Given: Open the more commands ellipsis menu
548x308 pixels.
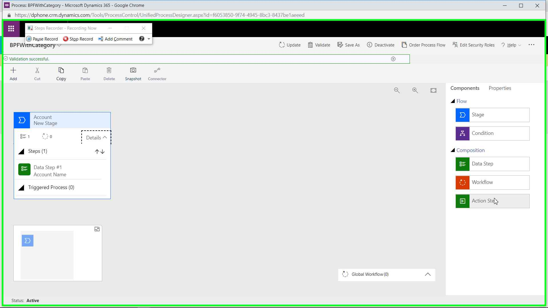Looking at the screenshot, I should tap(531, 45).
